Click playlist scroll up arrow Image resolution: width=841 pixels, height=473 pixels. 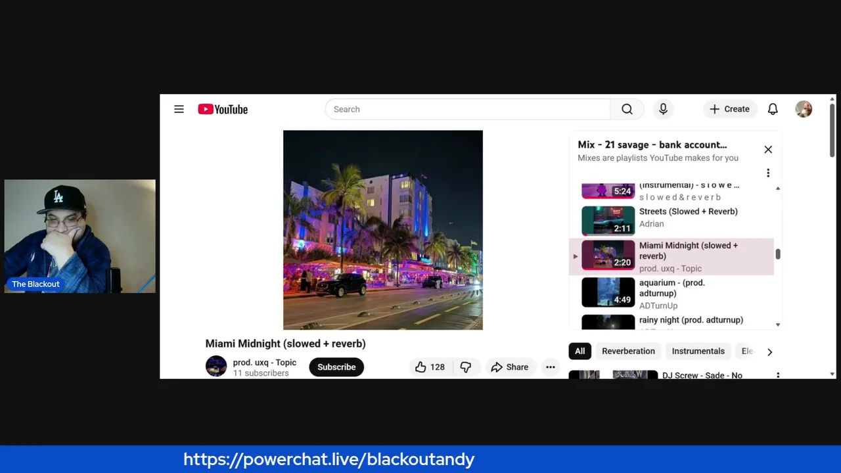point(778,189)
